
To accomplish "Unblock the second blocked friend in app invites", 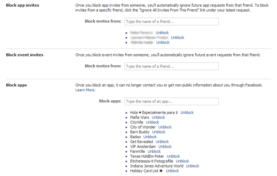I will 177,37.
